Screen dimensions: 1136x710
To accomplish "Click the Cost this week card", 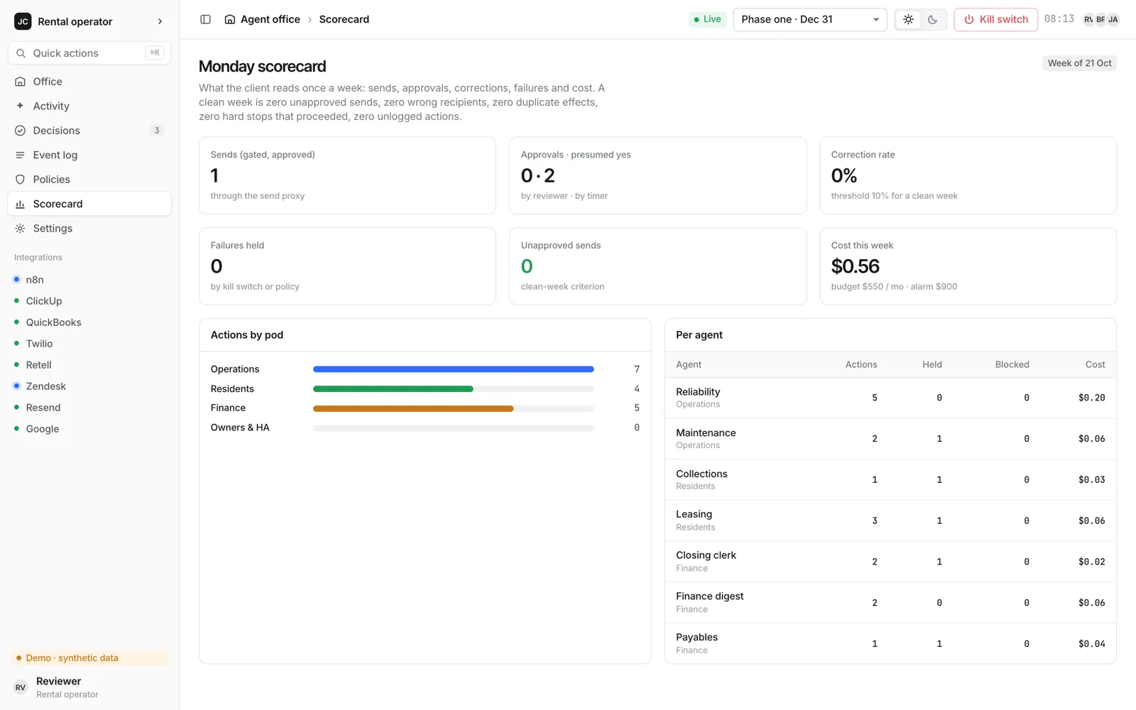I will coord(968,266).
